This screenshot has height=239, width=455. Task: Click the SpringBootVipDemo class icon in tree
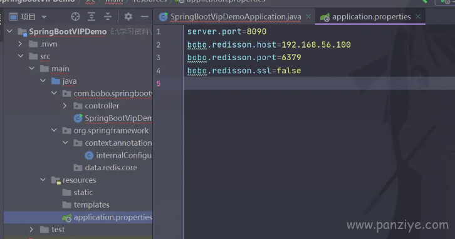click(x=78, y=118)
